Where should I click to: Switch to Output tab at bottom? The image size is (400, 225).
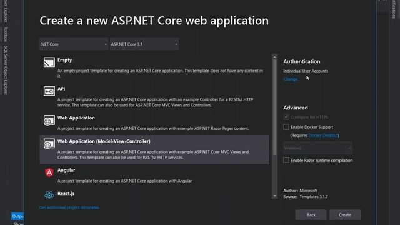tap(17, 216)
